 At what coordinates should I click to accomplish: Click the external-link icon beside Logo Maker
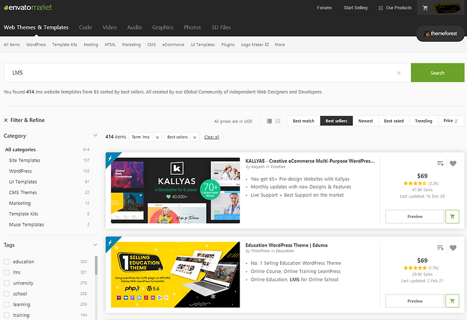[x=267, y=44]
